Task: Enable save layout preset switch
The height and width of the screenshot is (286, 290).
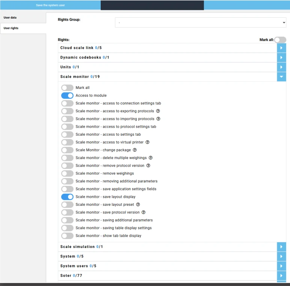Action: coord(67,204)
